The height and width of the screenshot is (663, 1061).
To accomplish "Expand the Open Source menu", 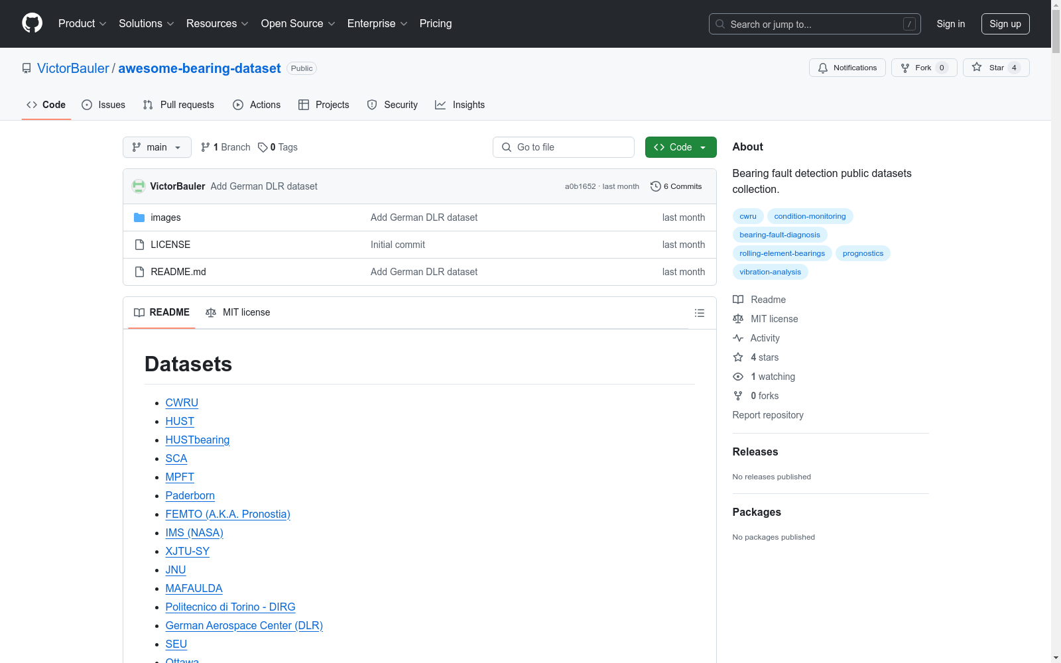I will click(x=298, y=24).
